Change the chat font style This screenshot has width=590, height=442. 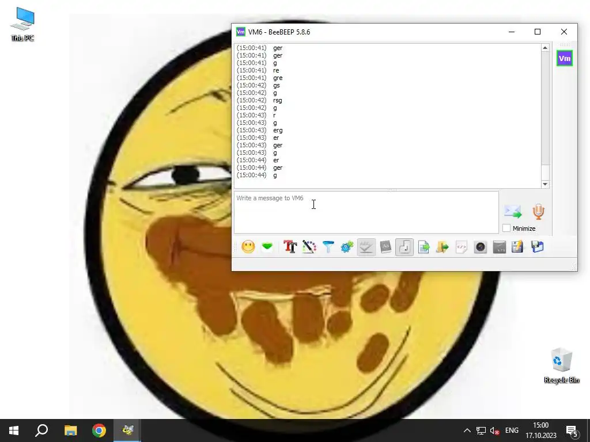click(290, 247)
